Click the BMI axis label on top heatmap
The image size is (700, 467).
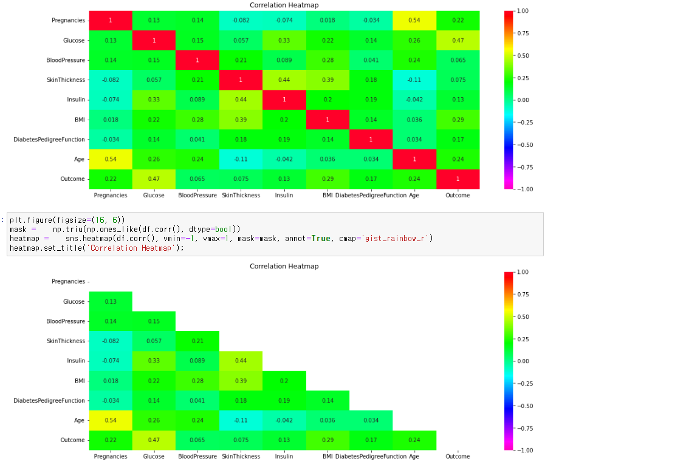pos(328,196)
